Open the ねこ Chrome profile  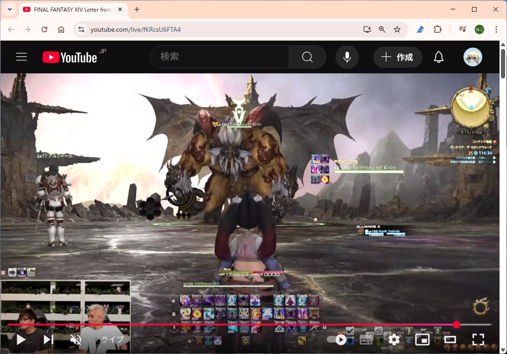[479, 29]
